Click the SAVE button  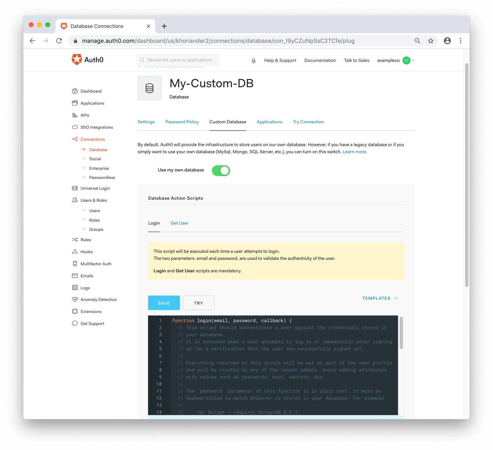click(164, 303)
